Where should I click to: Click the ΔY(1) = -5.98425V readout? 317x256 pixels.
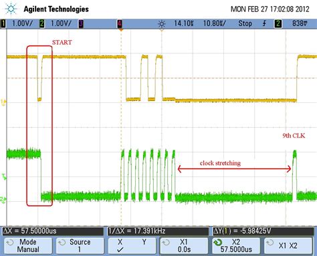(x=263, y=231)
